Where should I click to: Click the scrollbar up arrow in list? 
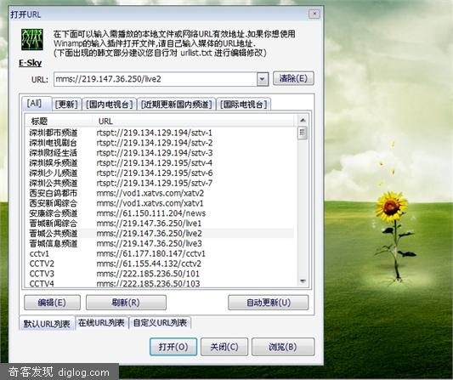pos(303,120)
